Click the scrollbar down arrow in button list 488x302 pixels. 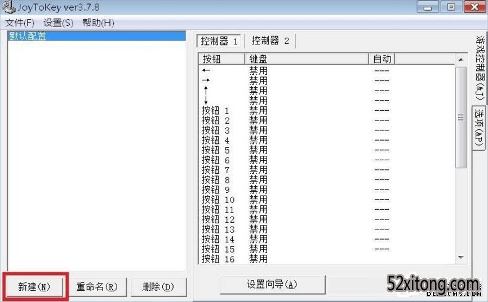point(461,257)
